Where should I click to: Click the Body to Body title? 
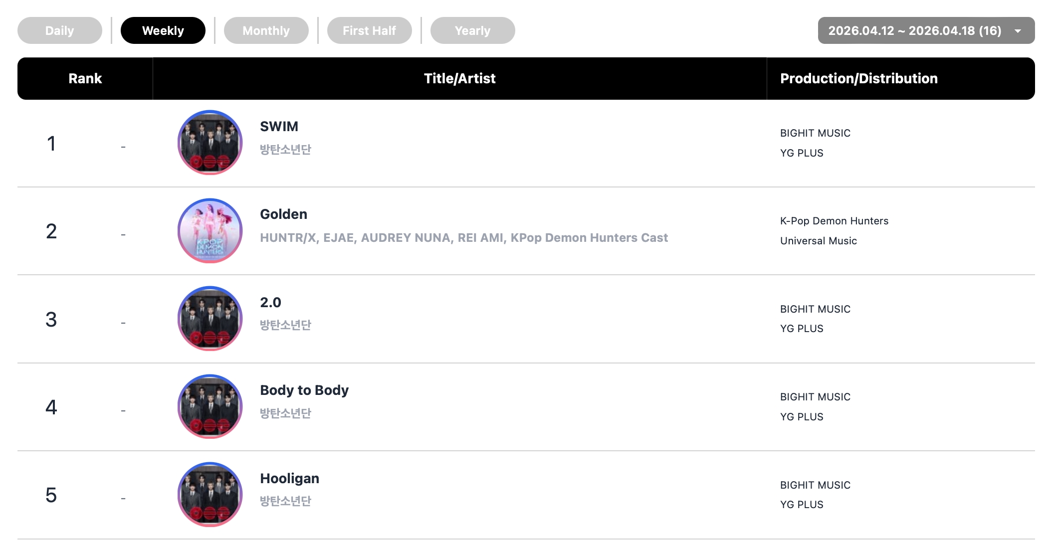304,390
